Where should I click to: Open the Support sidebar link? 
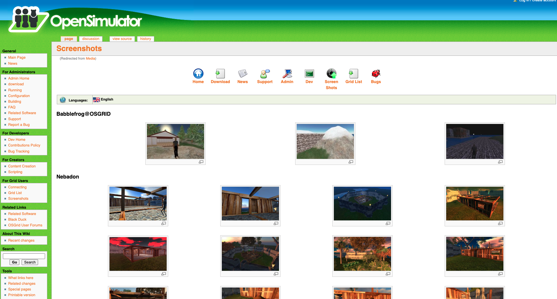[15, 119]
